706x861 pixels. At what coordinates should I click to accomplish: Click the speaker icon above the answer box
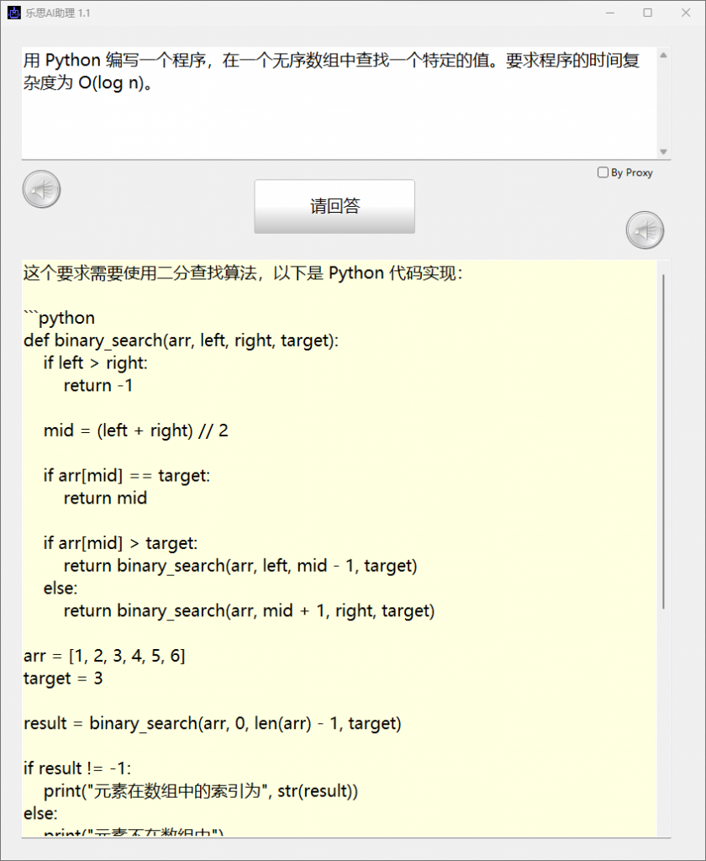[x=645, y=230]
